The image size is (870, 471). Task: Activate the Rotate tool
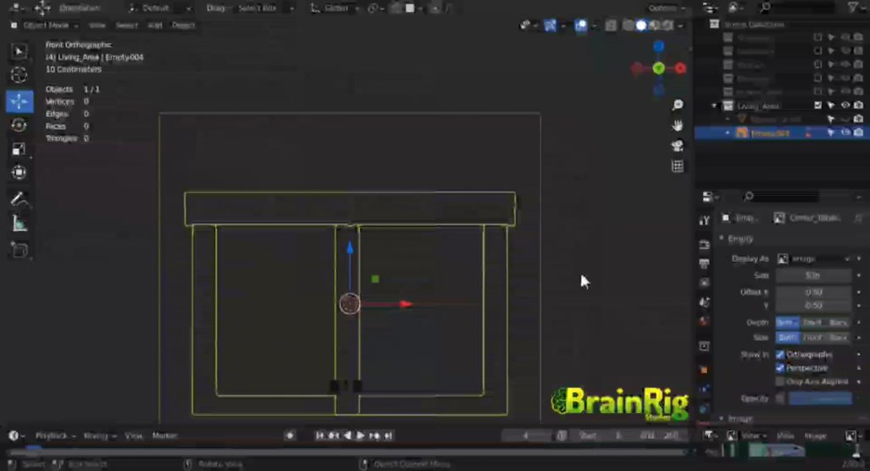click(20, 126)
